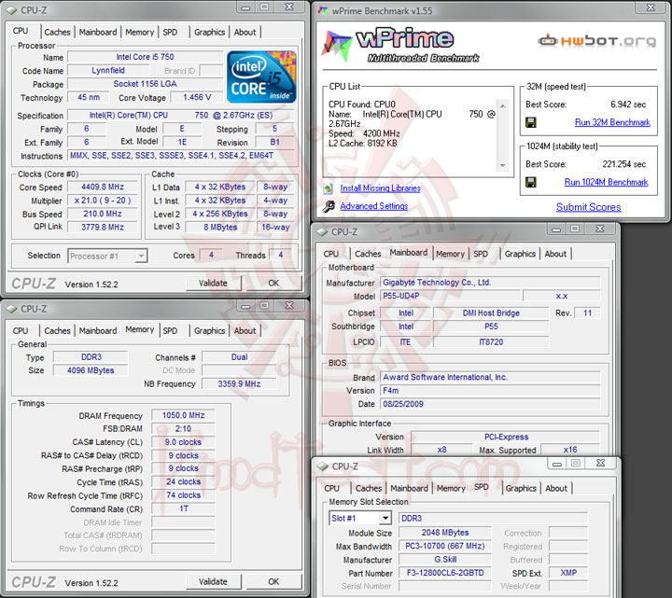The image size is (672, 598).
Task: Minimize the wPrime-adjacent Mainboard CPU-Z window
Action: point(556,230)
